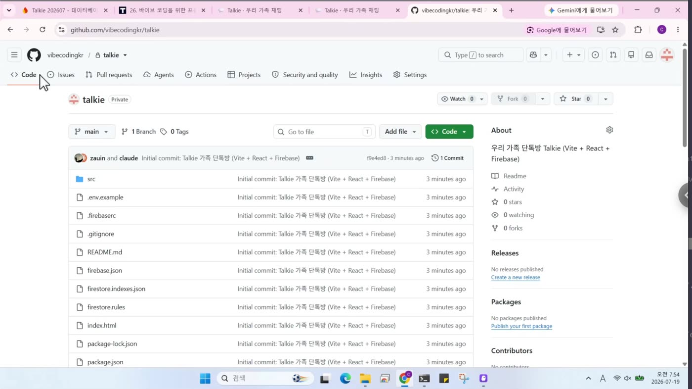The width and height of the screenshot is (692, 389).
Task: Open the Add file dropdown
Action: [x=400, y=132]
